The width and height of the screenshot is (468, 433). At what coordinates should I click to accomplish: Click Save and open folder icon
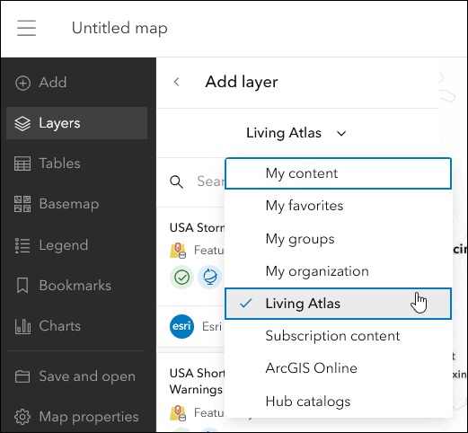coord(22,376)
